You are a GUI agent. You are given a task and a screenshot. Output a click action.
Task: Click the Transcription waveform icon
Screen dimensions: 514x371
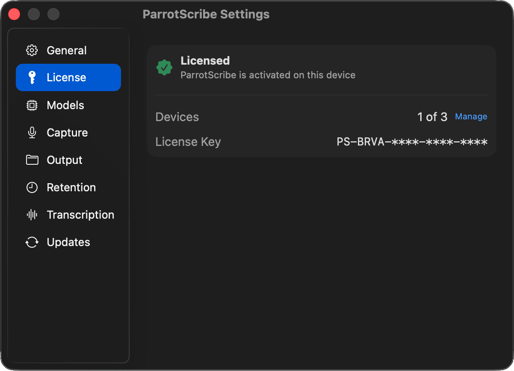[x=32, y=215]
